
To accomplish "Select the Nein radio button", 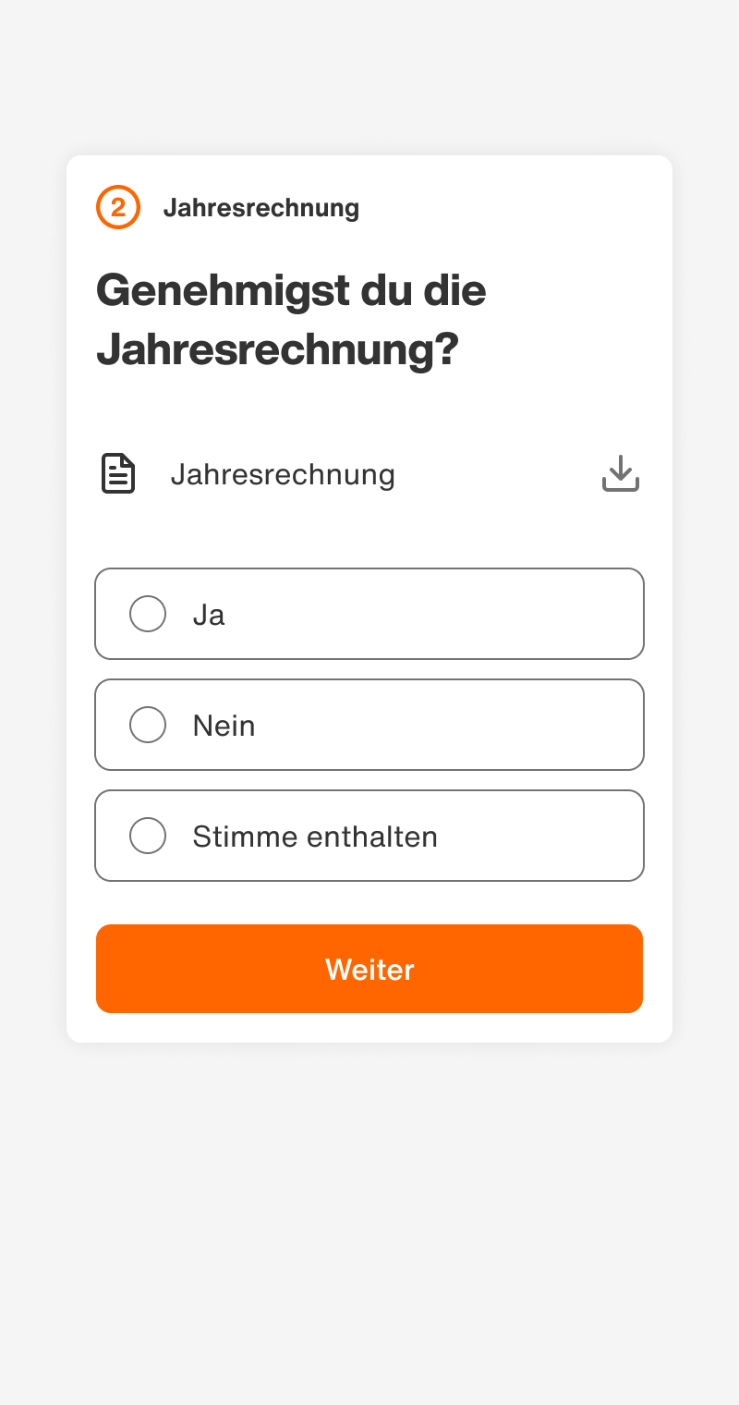I will (148, 725).
